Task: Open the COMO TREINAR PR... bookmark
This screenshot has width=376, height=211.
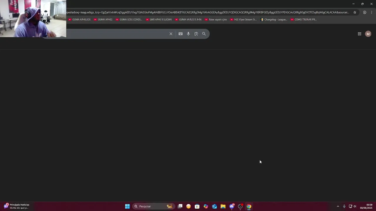Action: tap(304, 20)
